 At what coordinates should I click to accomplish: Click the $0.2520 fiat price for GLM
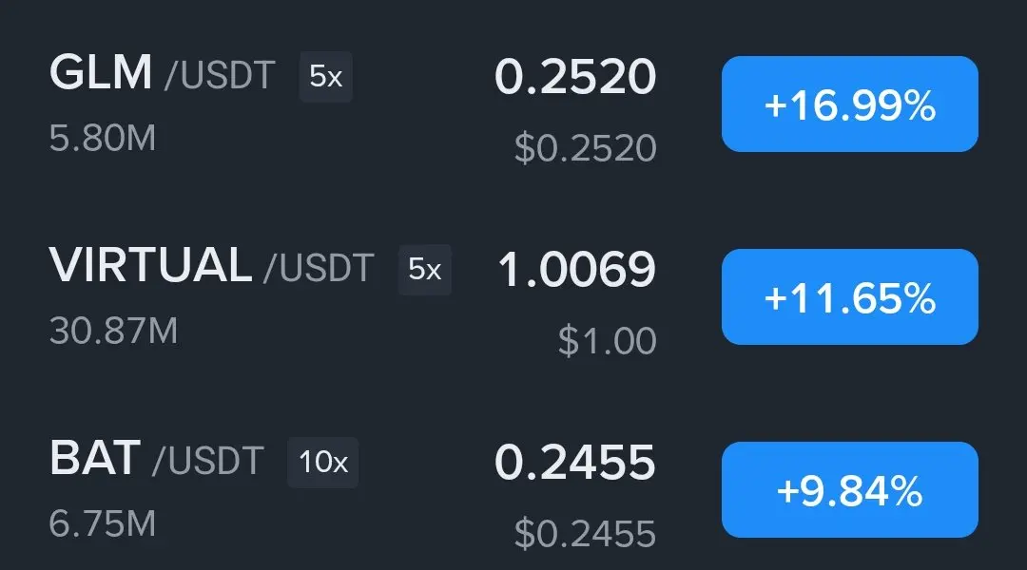pyautogui.click(x=586, y=148)
